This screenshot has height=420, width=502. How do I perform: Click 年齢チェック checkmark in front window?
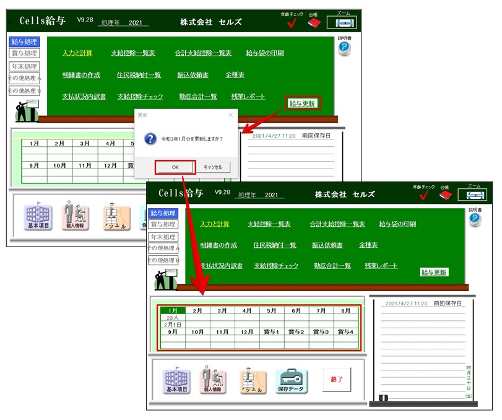tap(423, 195)
